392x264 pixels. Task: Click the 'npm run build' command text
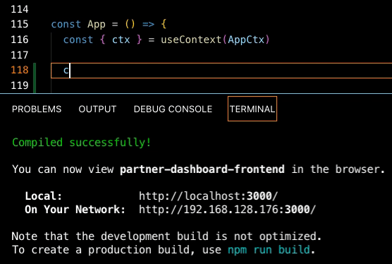click(269, 249)
